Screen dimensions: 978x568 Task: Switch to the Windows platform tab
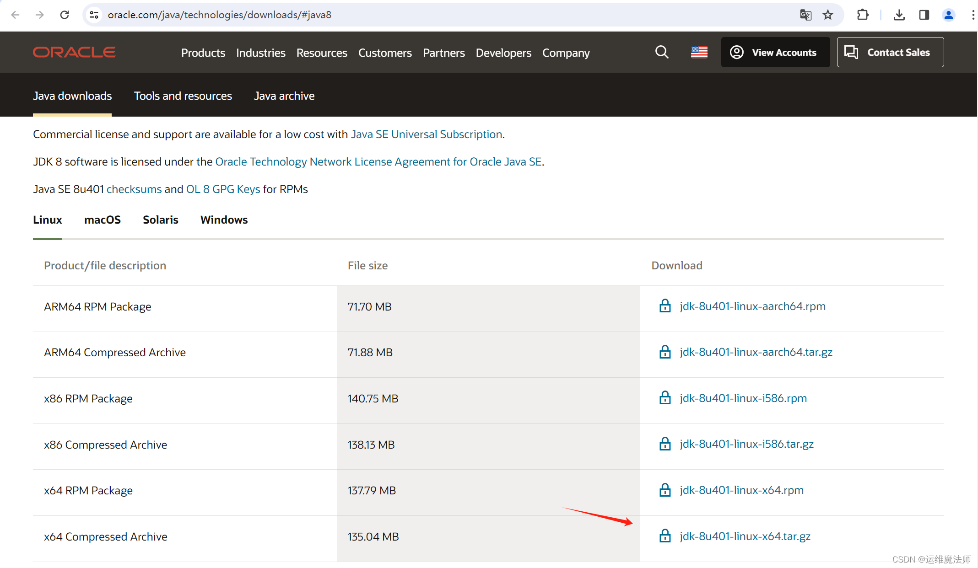224,220
